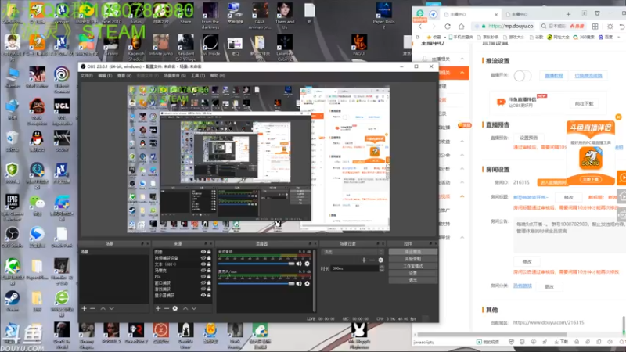Move source up in the sources panel

pyautogui.click(x=185, y=308)
